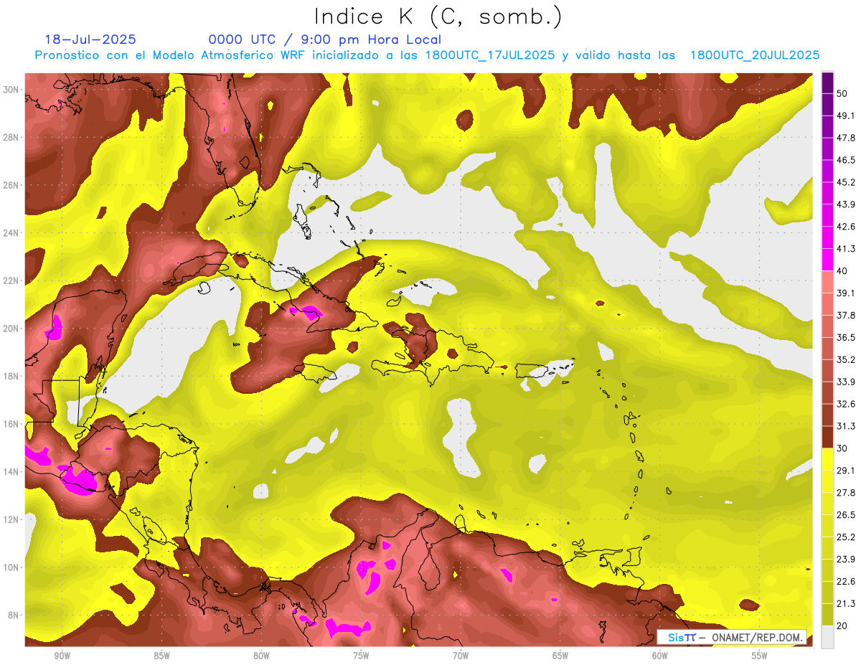Viewport: 861px width, 665px height.
Task: Click the 14N latitude label
Action: click(11, 472)
